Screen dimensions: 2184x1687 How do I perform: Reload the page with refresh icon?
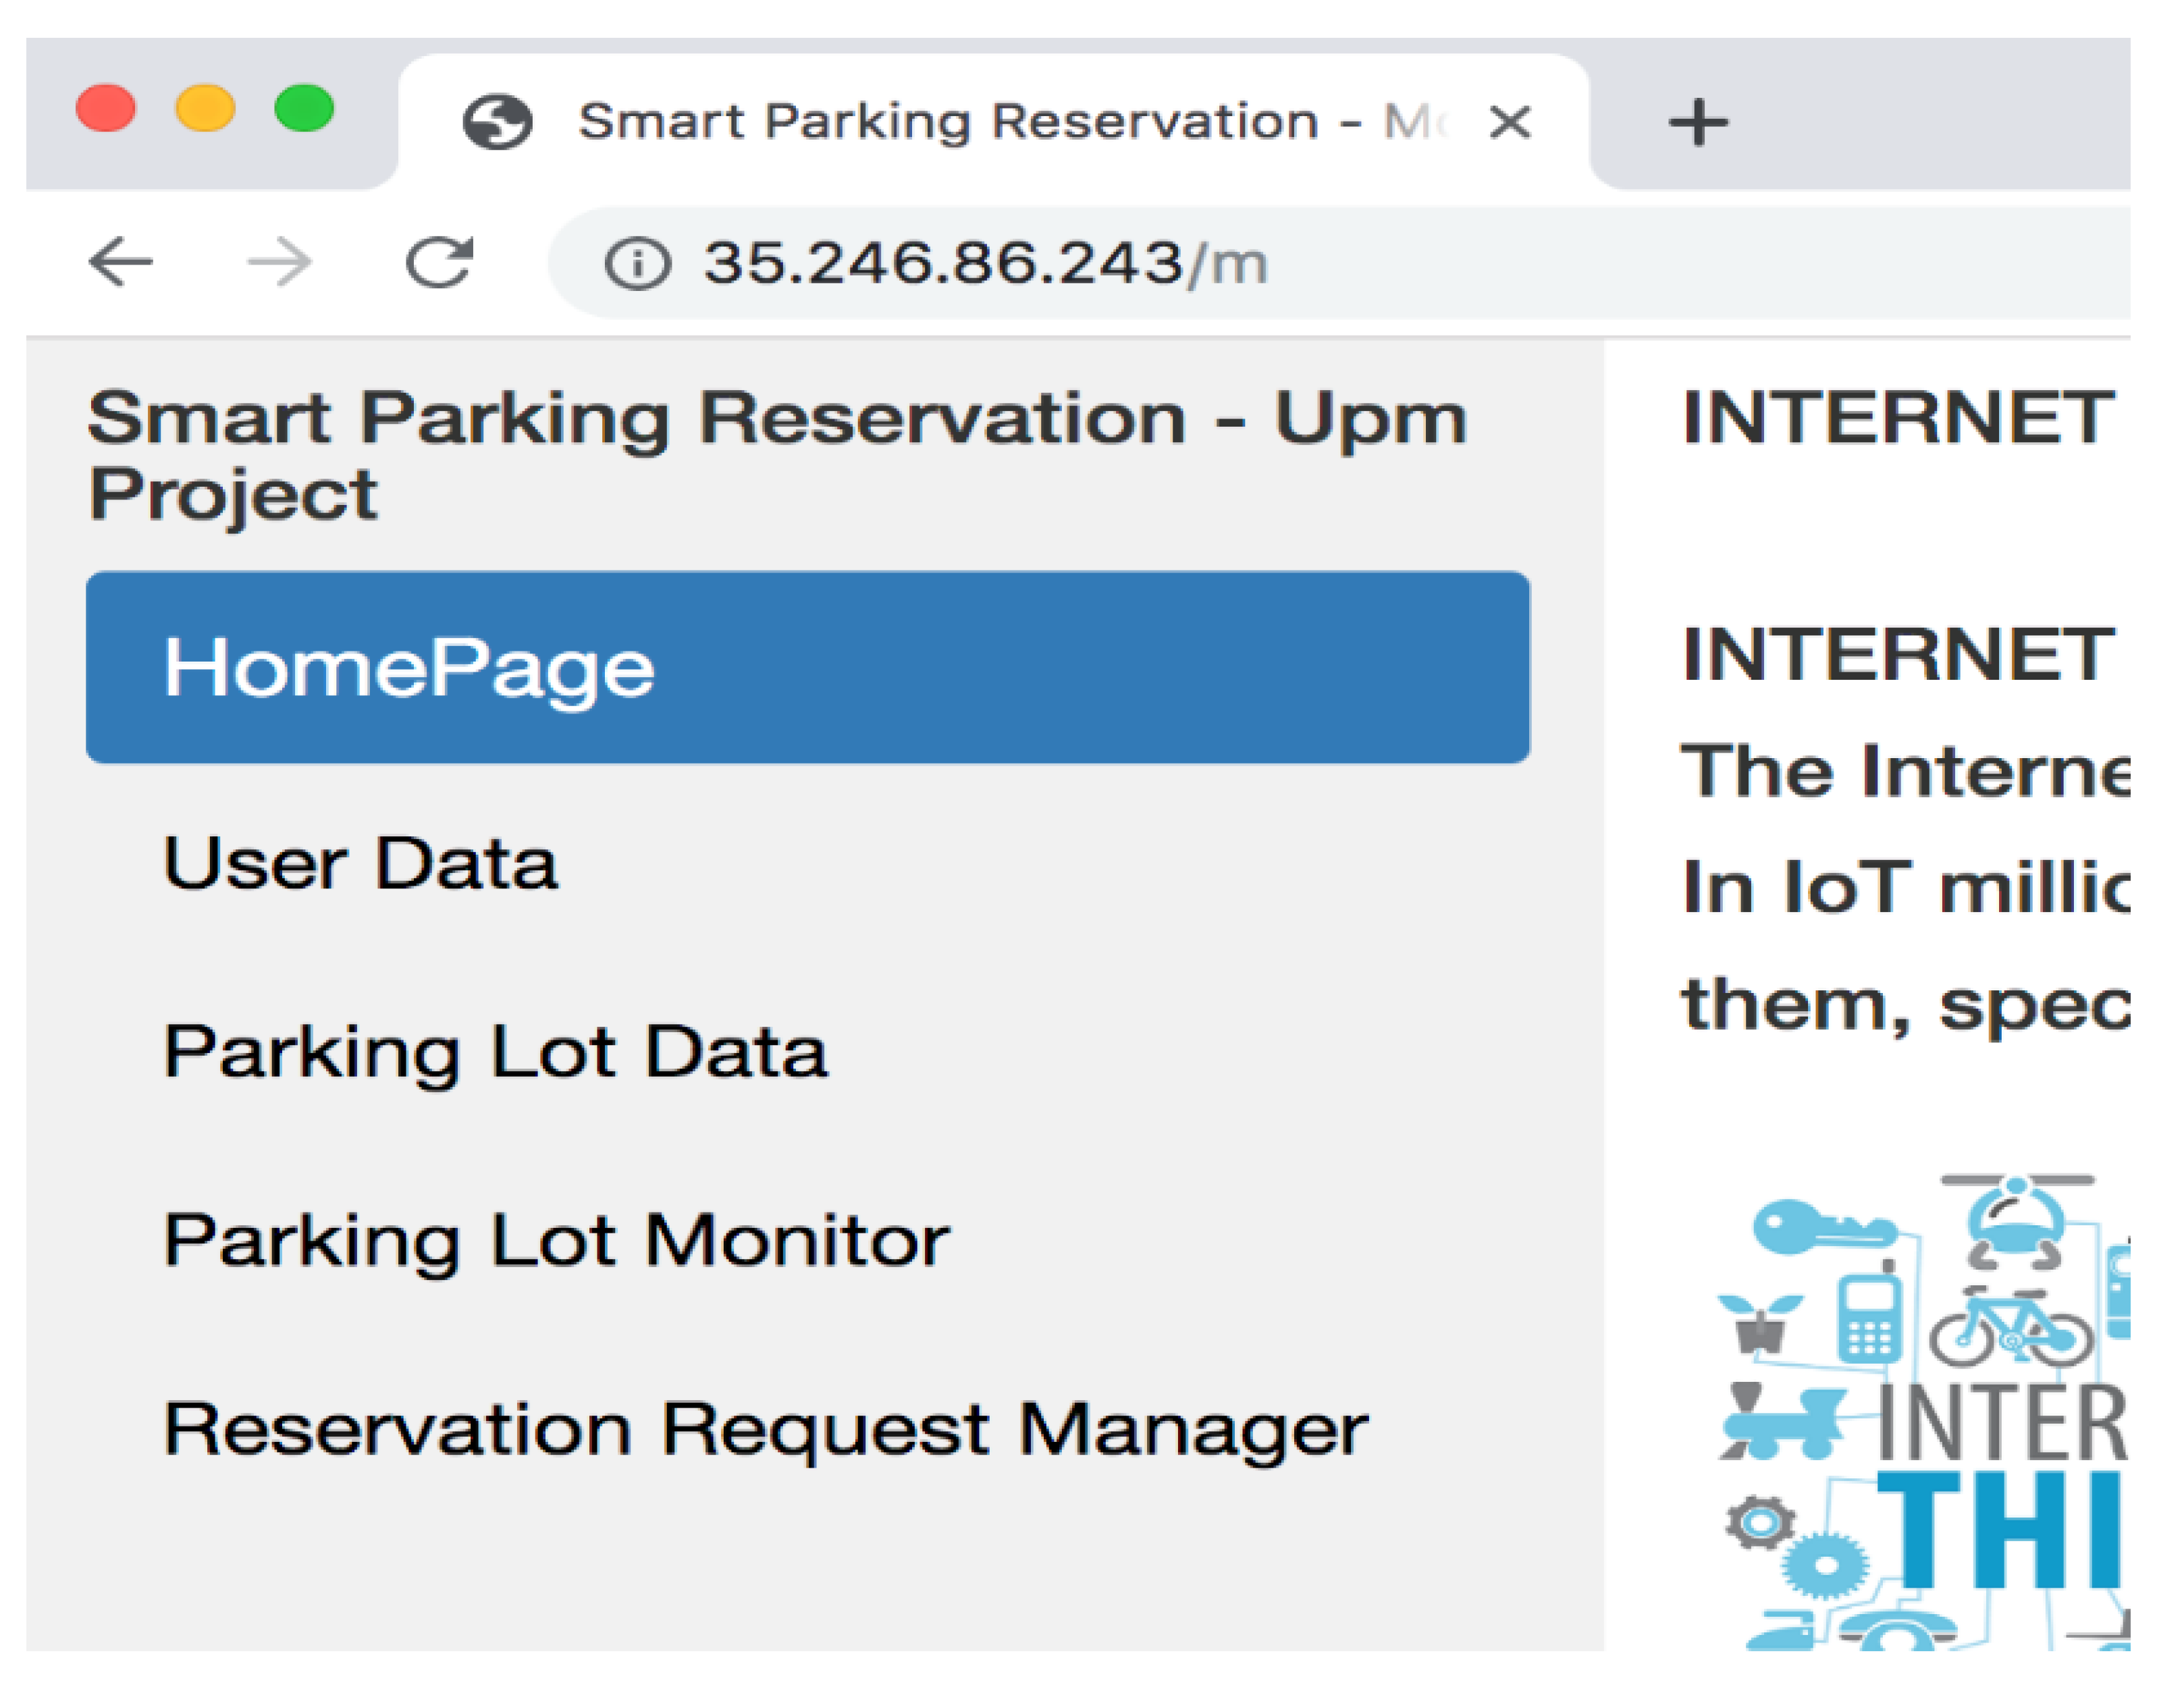tap(439, 262)
